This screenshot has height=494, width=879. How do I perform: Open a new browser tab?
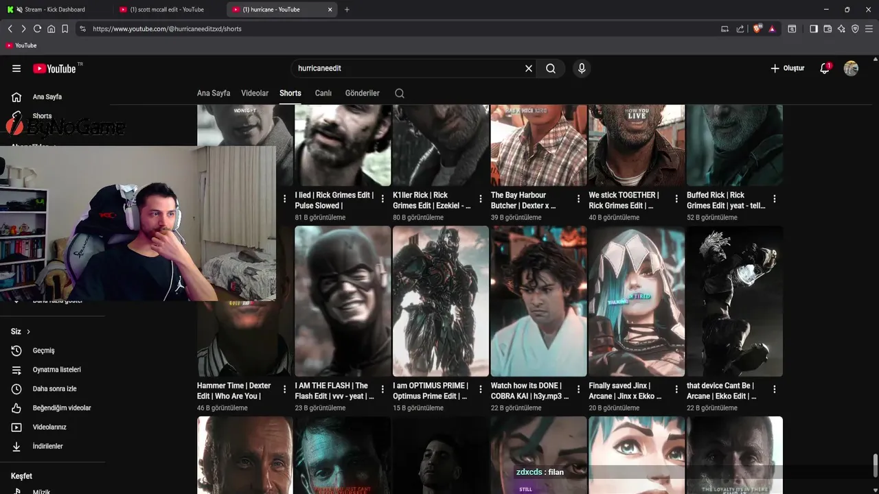coord(347,10)
